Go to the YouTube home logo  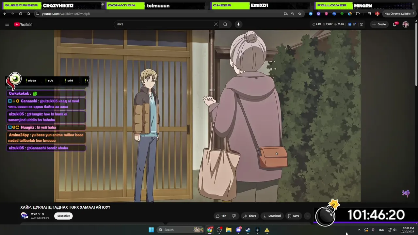click(x=23, y=24)
